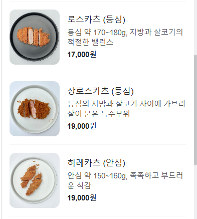197x219 pixels.
Task: Click the 19,000원 price under 상로스카츠
Action: (82, 126)
